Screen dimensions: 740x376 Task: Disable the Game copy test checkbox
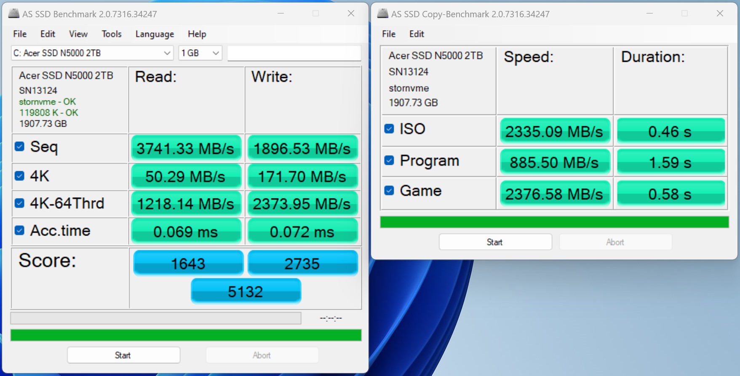pos(389,191)
